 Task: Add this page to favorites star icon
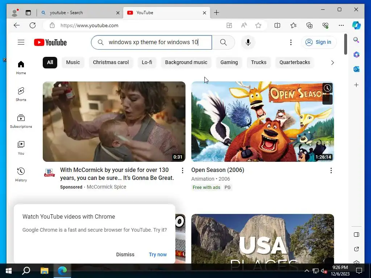(258, 25)
